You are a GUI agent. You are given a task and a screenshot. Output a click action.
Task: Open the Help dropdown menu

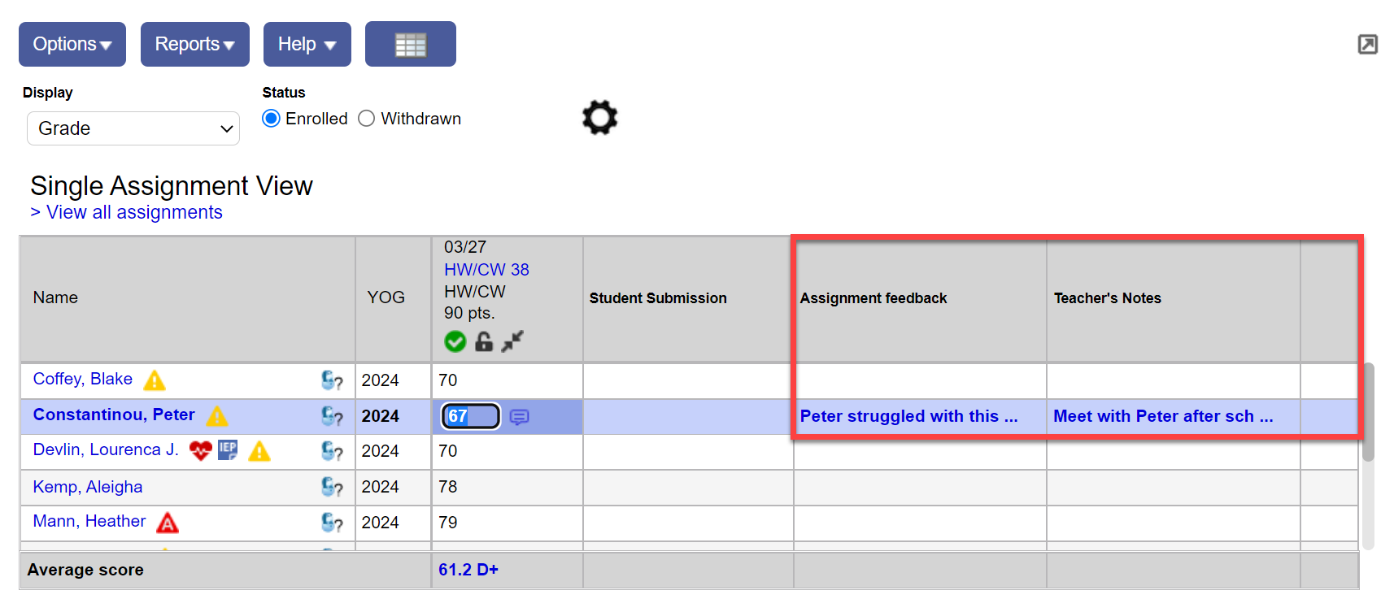click(307, 44)
